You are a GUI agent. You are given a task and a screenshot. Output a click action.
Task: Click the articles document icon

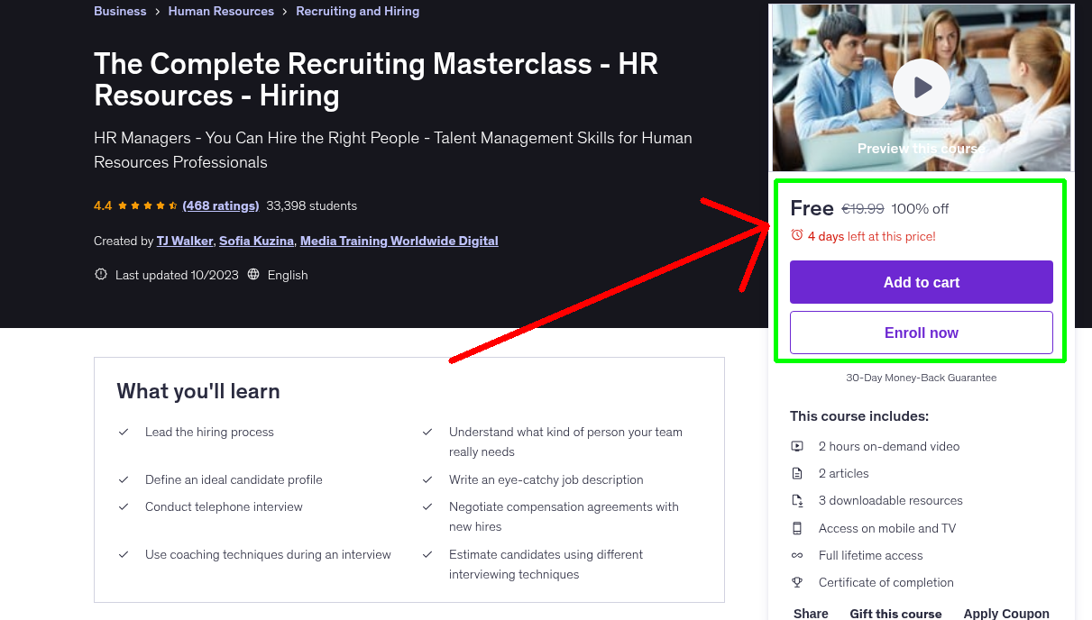(x=797, y=473)
